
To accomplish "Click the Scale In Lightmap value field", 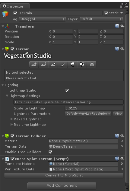I will point(94,108).
